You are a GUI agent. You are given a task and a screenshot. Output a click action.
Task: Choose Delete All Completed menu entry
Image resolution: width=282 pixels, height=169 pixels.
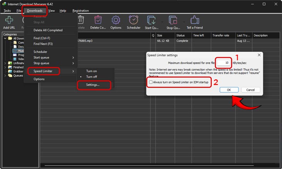48,30
